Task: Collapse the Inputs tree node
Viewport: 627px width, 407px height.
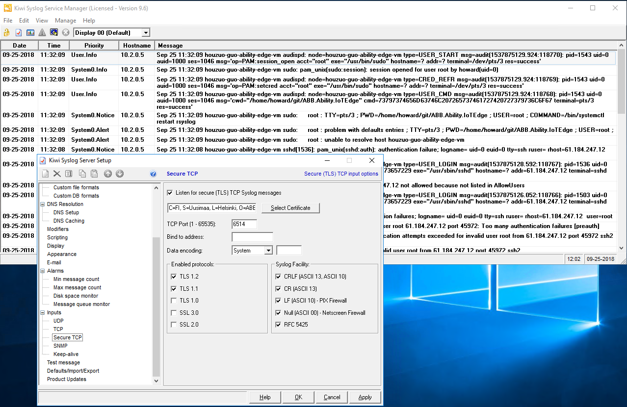Action: 42,312
